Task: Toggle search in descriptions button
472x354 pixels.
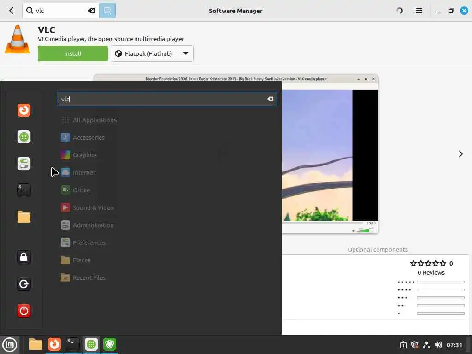Action: [x=107, y=11]
